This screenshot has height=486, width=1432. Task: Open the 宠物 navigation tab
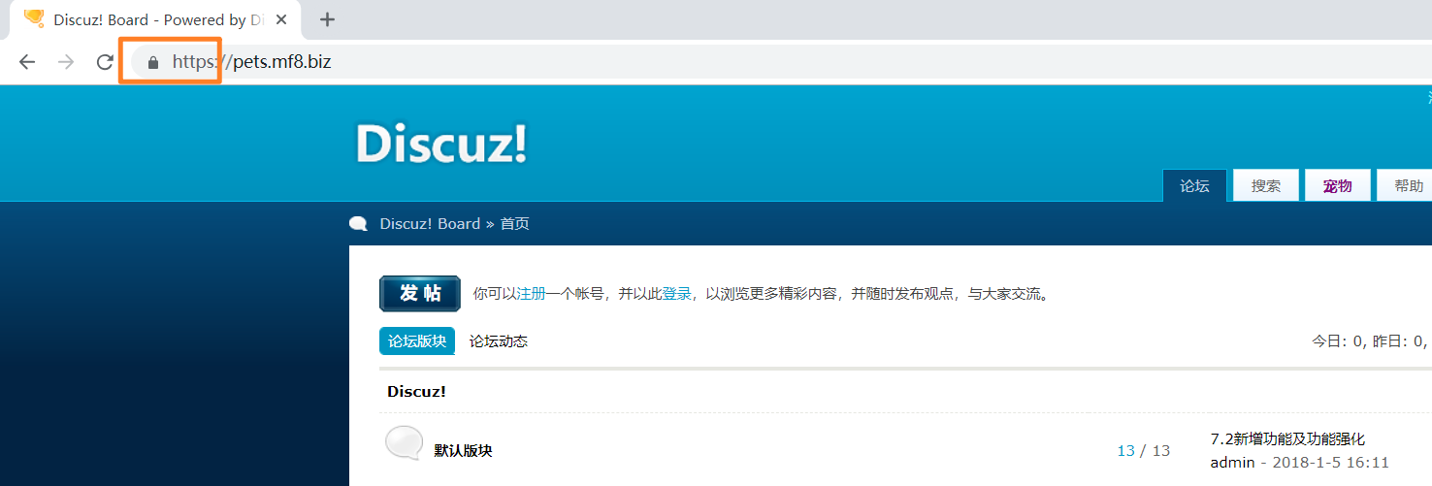point(1337,185)
